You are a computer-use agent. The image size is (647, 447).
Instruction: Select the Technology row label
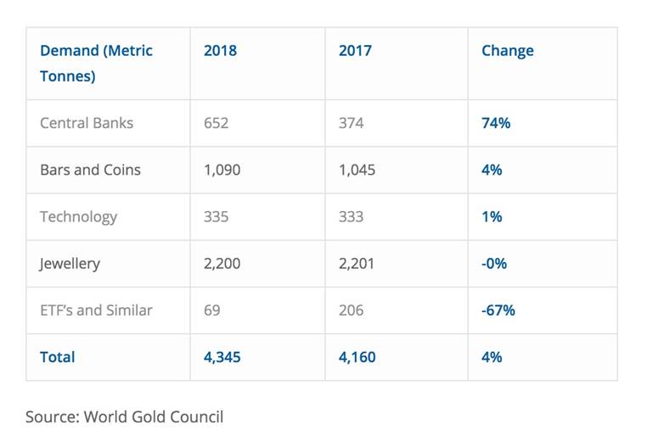point(78,216)
